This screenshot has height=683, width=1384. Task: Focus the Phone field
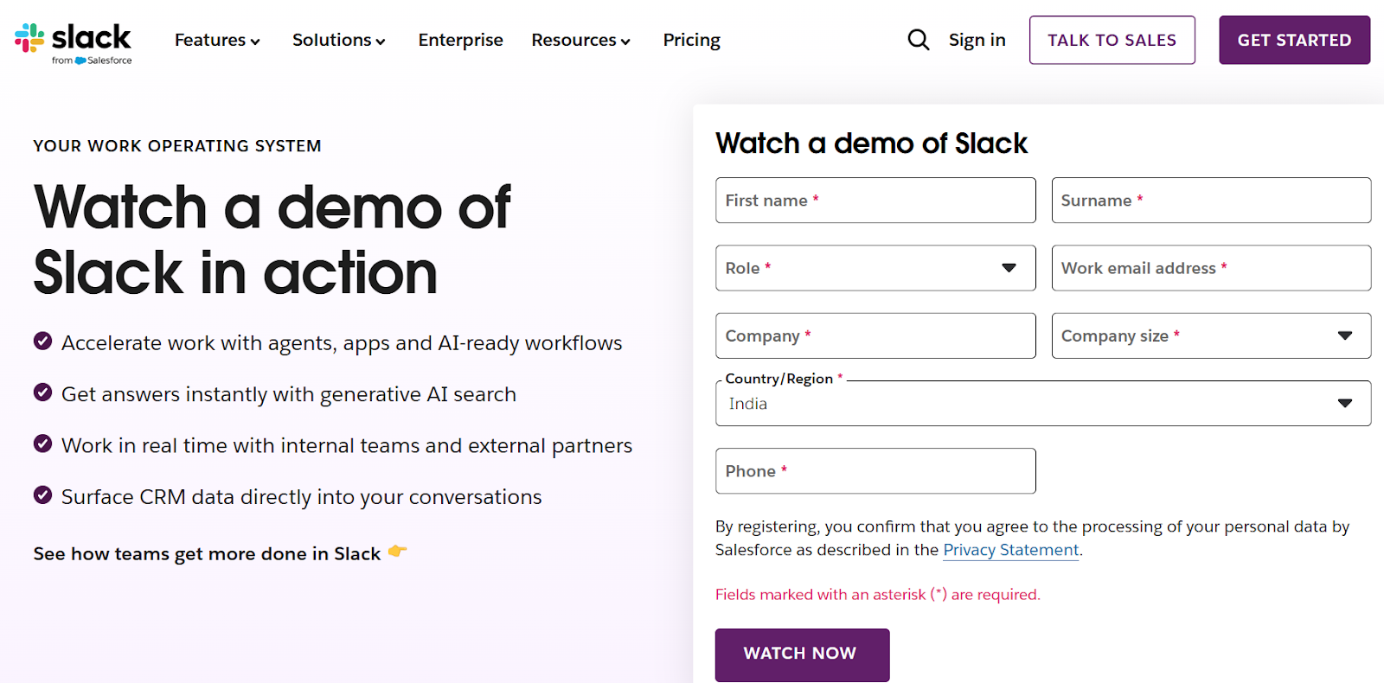coord(875,471)
